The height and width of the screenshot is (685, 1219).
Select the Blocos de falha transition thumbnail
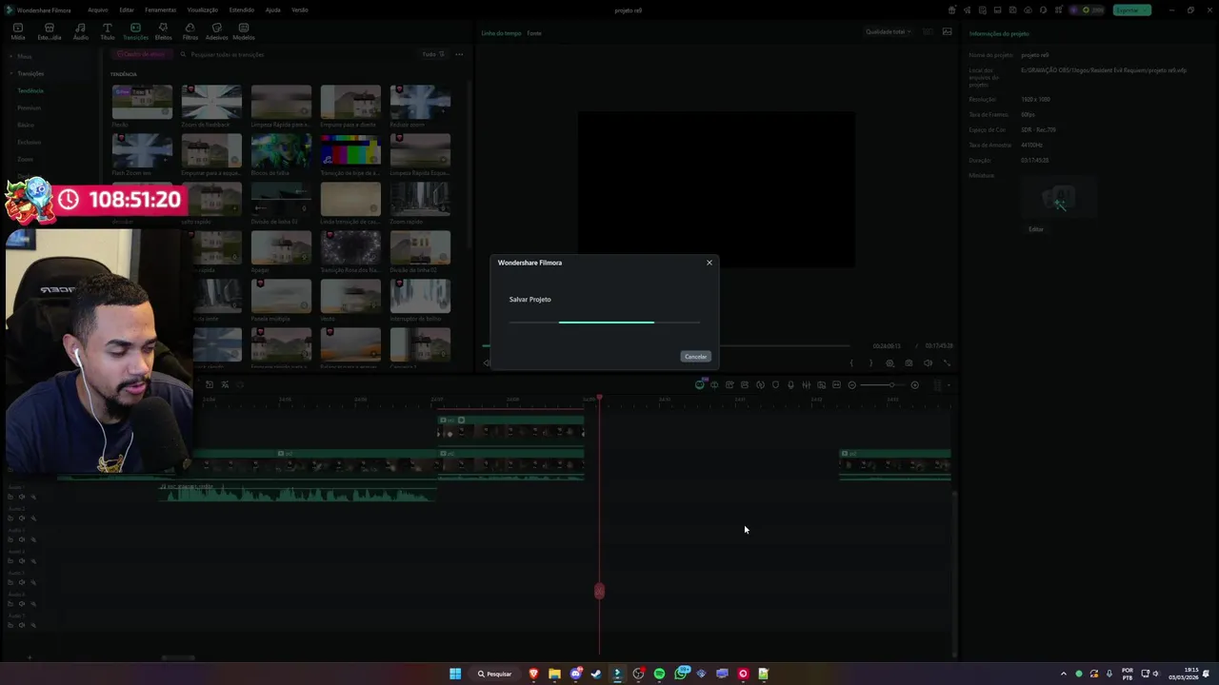[281, 150]
